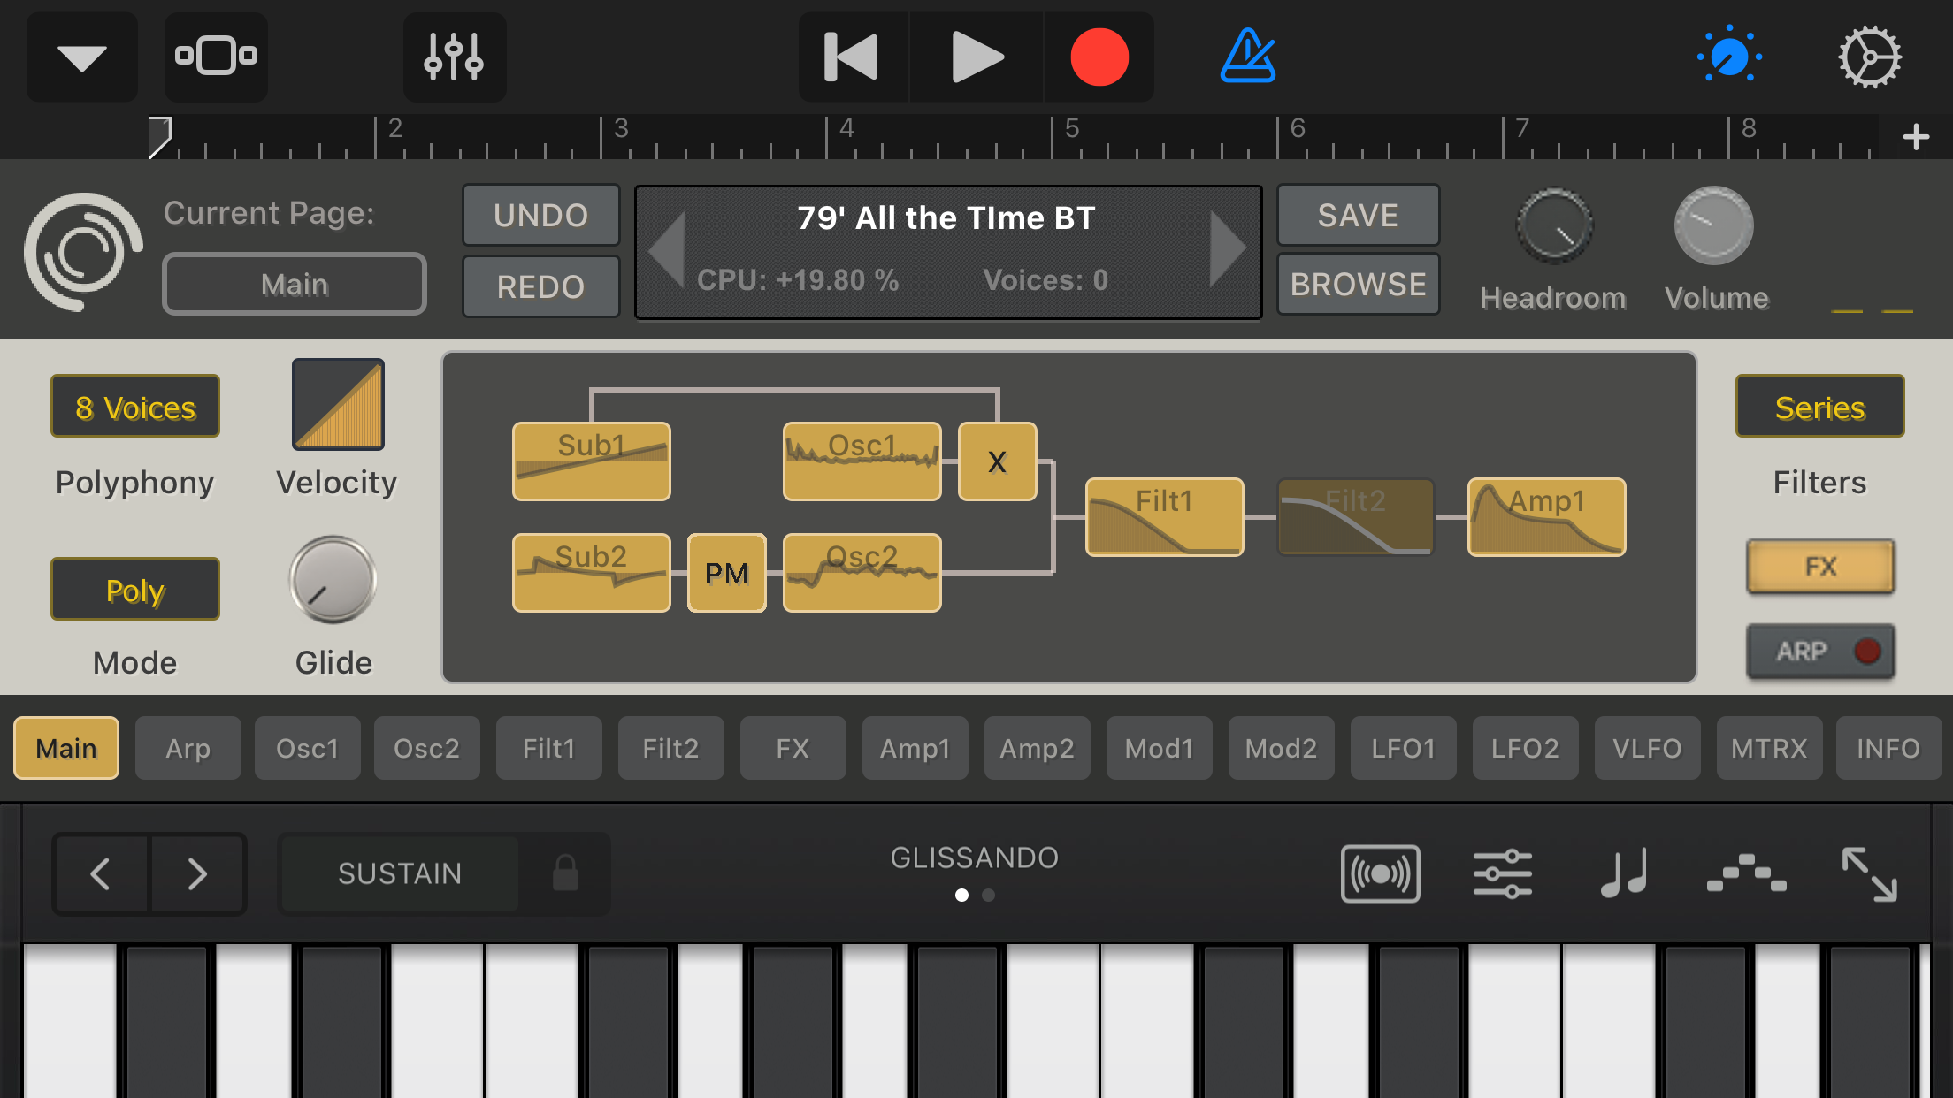1953x1098 pixels.
Task: Click the UNDO button
Action: 540,215
